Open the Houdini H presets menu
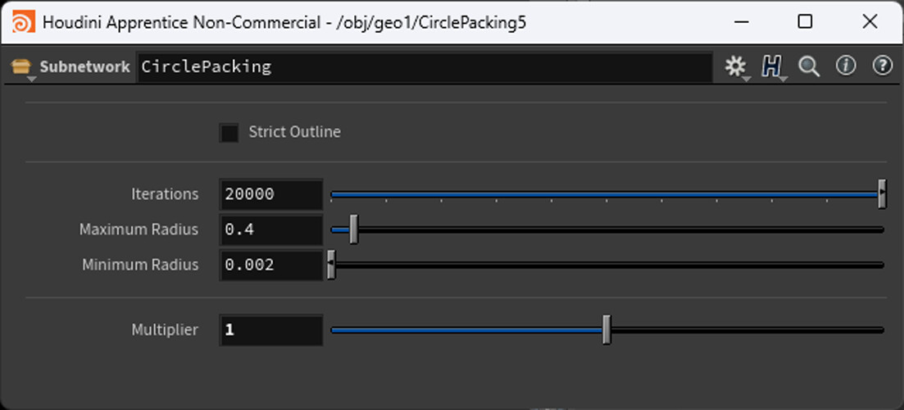Screen dimensions: 904x410 (772, 67)
